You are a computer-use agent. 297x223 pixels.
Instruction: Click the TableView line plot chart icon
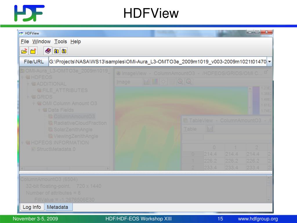coord(210,129)
